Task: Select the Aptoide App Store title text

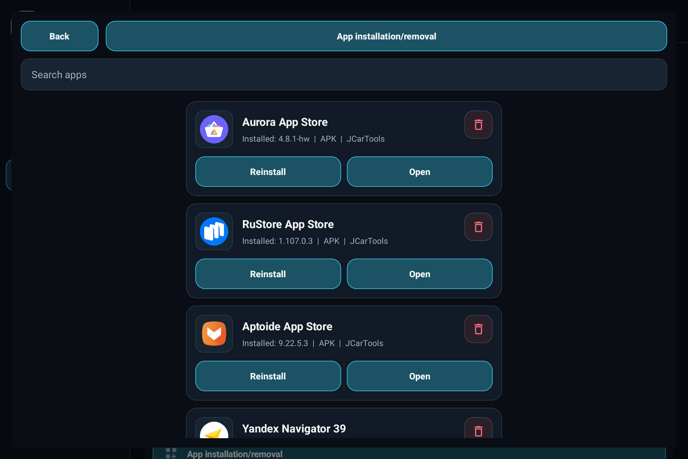Action: pos(287,327)
